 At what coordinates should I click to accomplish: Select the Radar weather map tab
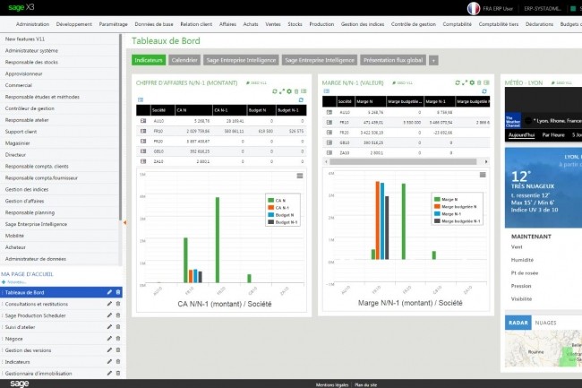point(518,323)
